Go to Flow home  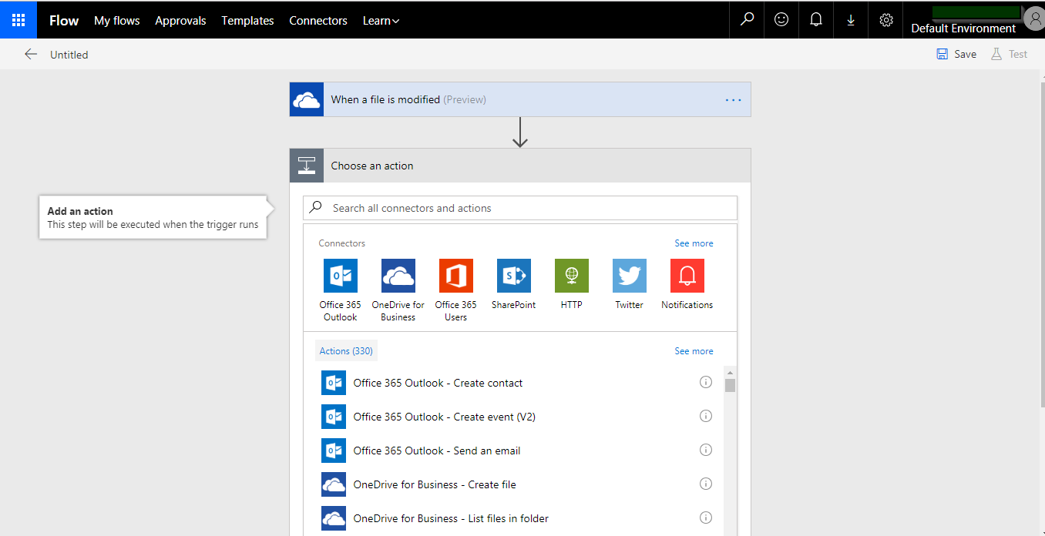[x=64, y=21]
